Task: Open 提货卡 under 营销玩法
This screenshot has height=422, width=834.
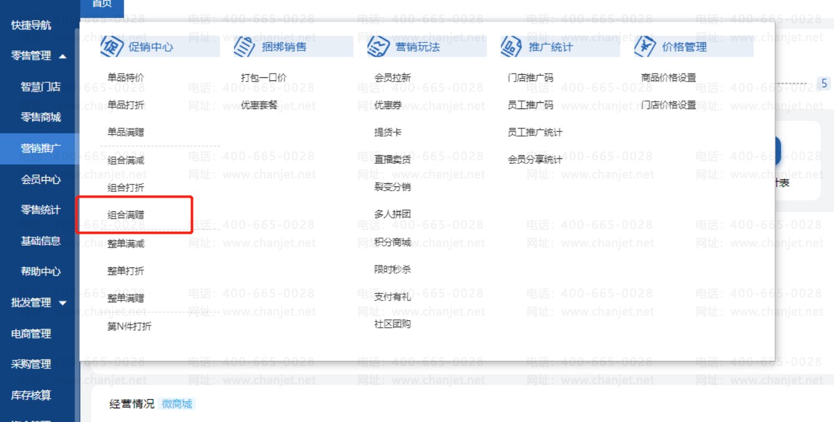Action: coord(388,132)
